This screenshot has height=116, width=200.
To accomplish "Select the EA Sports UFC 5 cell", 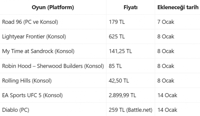I will click(x=32, y=95).
